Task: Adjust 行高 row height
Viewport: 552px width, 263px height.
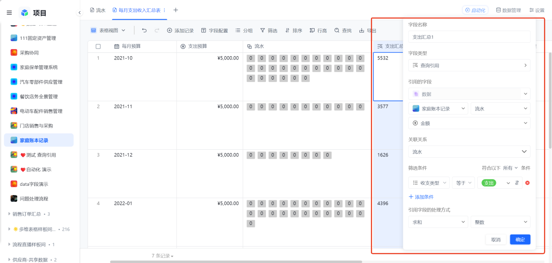Action: click(318, 31)
